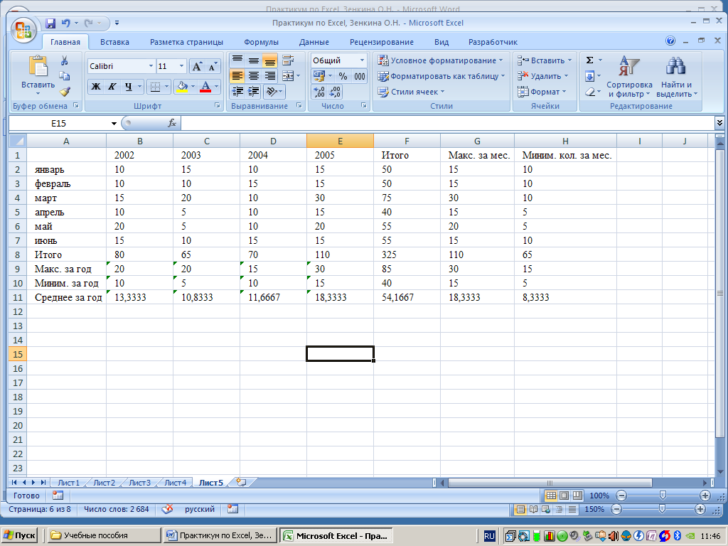
Task: Click Формат cells button
Action: point(542,92)
